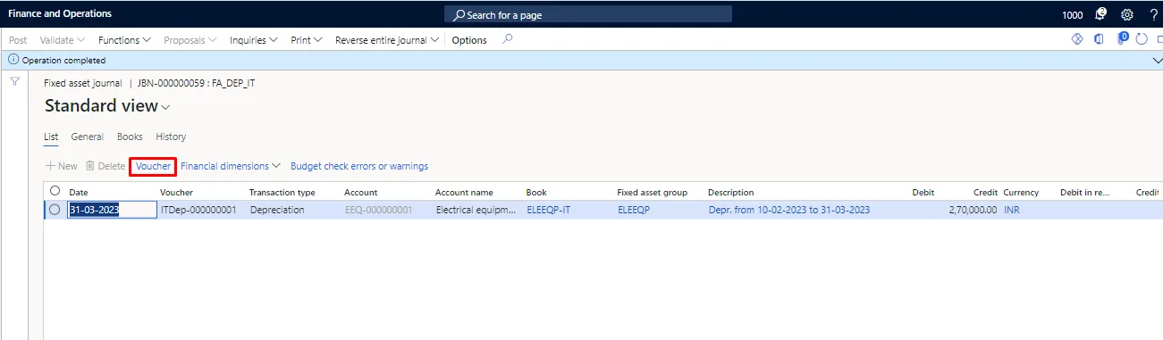Viewport: 1163px width, 340px height.
Task: Open the Print dropdown menu
Action: [308, 40]
